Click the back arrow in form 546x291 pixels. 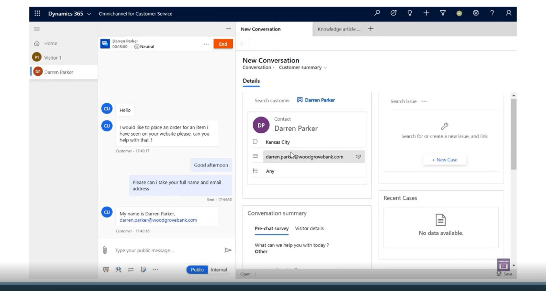[x=242, y=44]
